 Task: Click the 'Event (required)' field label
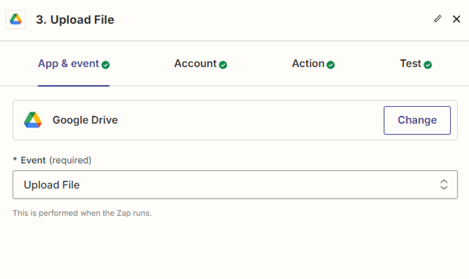[52, 160]
